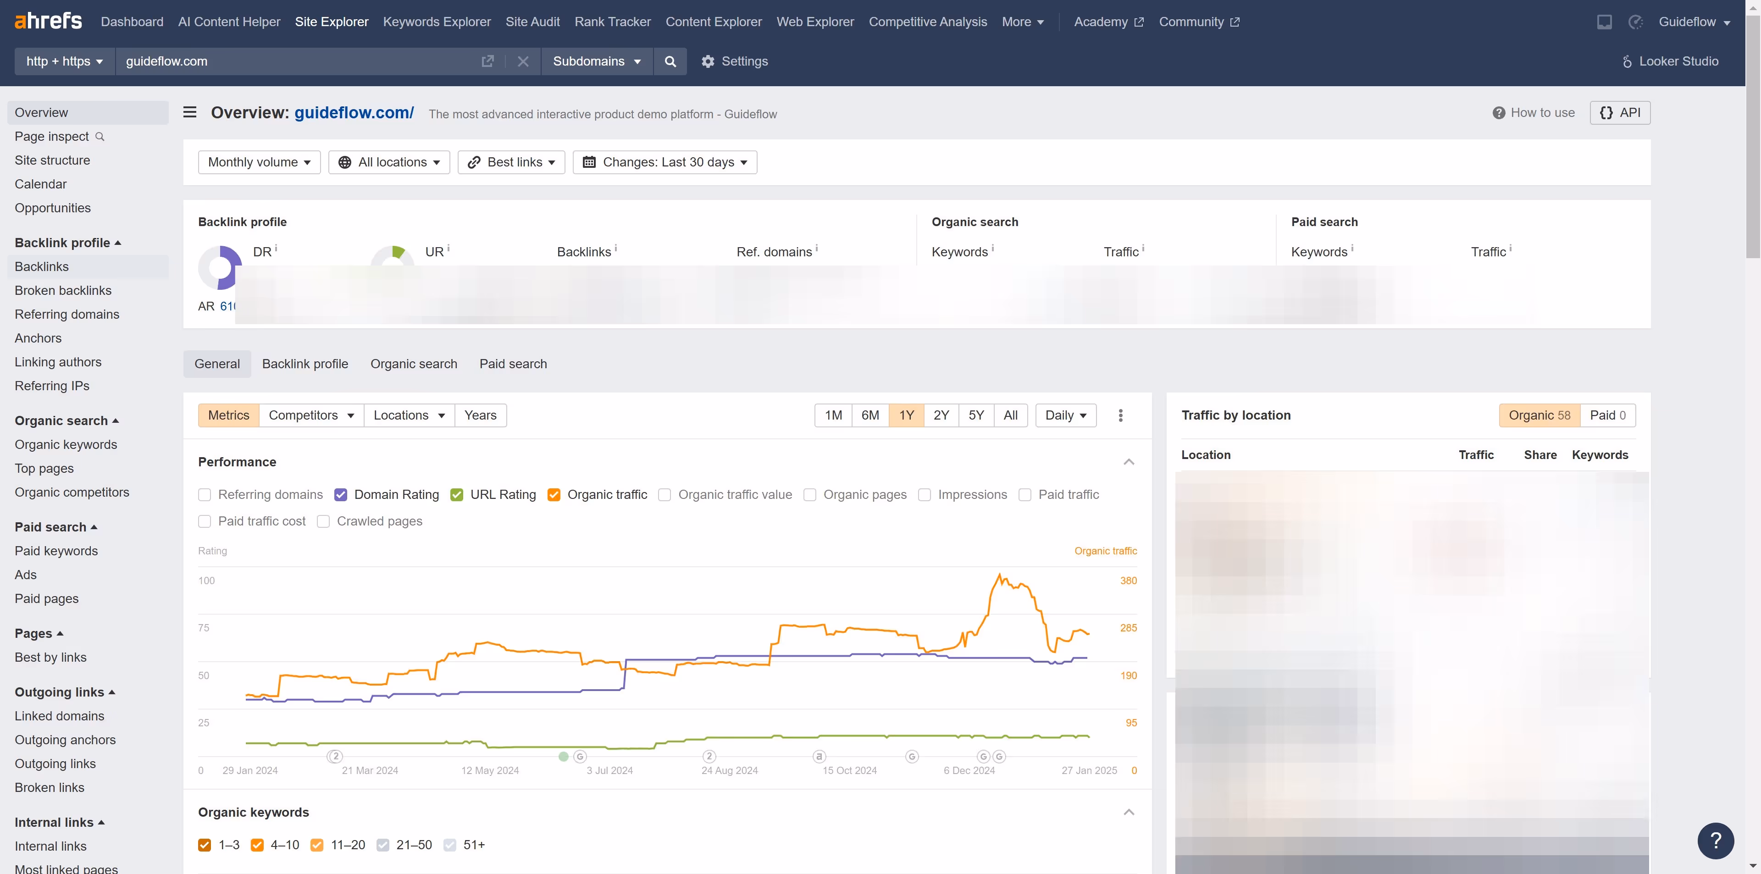The height and width of the screenshot is (874, 1761).
Task: Enable the Referring domains checkbox
Action: (205, 494)
